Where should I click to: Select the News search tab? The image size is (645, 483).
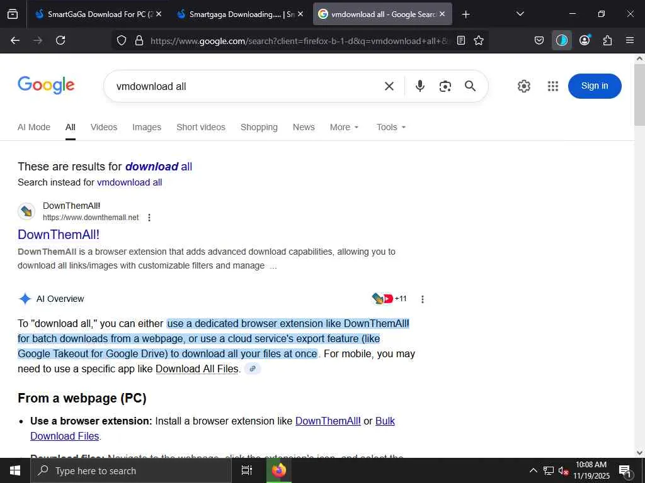(304, 127)
